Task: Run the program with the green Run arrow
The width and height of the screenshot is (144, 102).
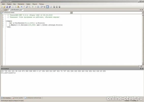Action: click(x=33, y=7)
